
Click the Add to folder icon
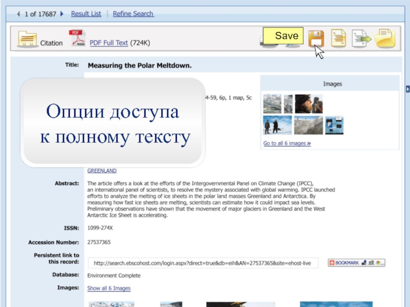(x=385, y=39)
